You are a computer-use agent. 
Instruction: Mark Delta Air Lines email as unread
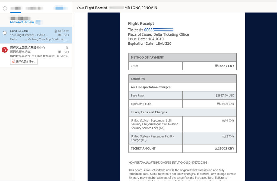(x=59, y=31)
